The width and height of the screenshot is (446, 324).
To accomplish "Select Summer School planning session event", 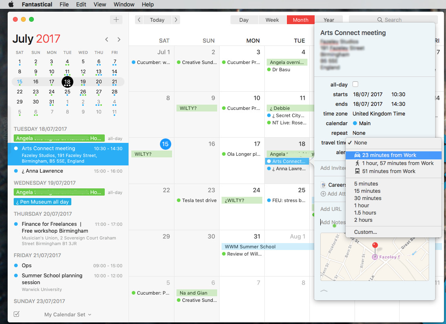I will pyautogui.click(x=68, y=282).
